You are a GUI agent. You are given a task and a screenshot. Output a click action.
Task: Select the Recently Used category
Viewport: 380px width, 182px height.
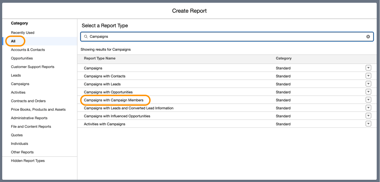tap(22, 32)
